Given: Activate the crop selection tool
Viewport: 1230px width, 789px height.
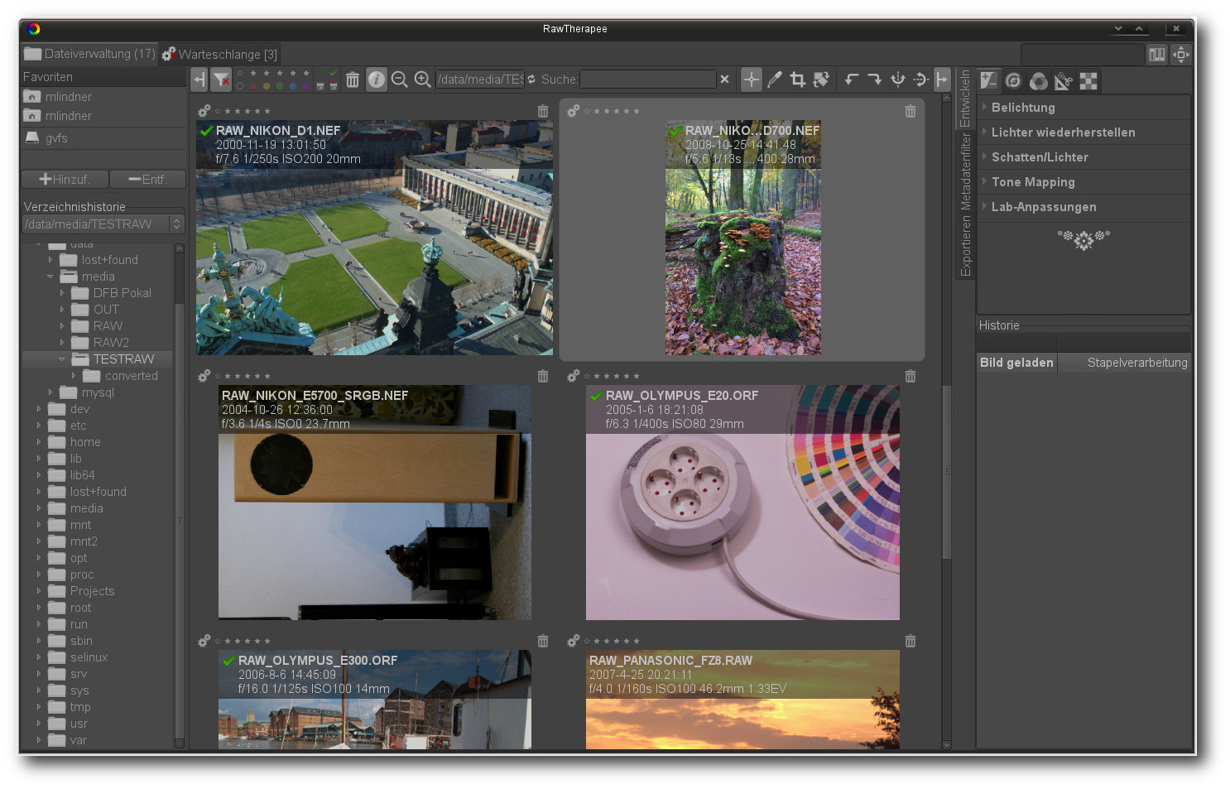Looking at the screenshot, I should (797, 79).
